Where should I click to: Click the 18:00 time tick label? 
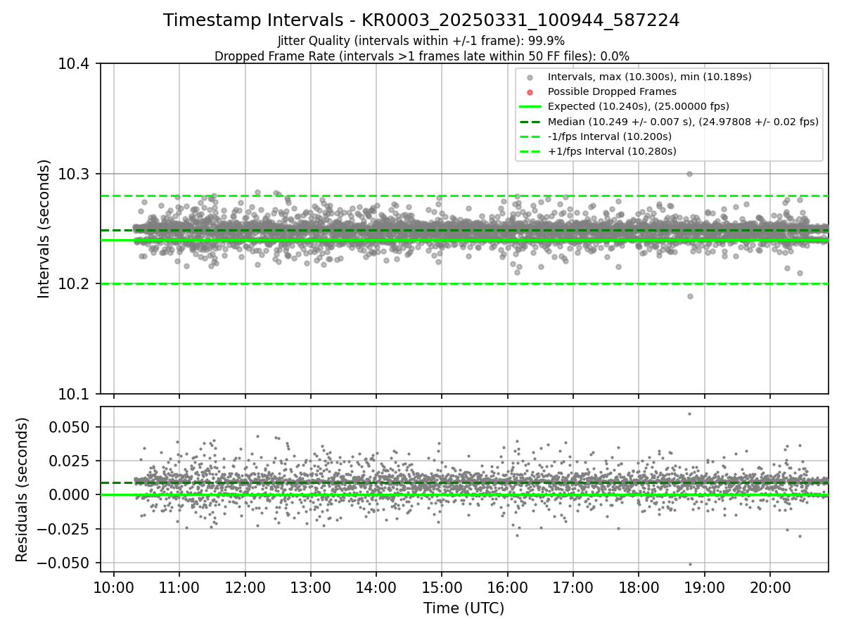pyautogui.click(x=639, y=587)
